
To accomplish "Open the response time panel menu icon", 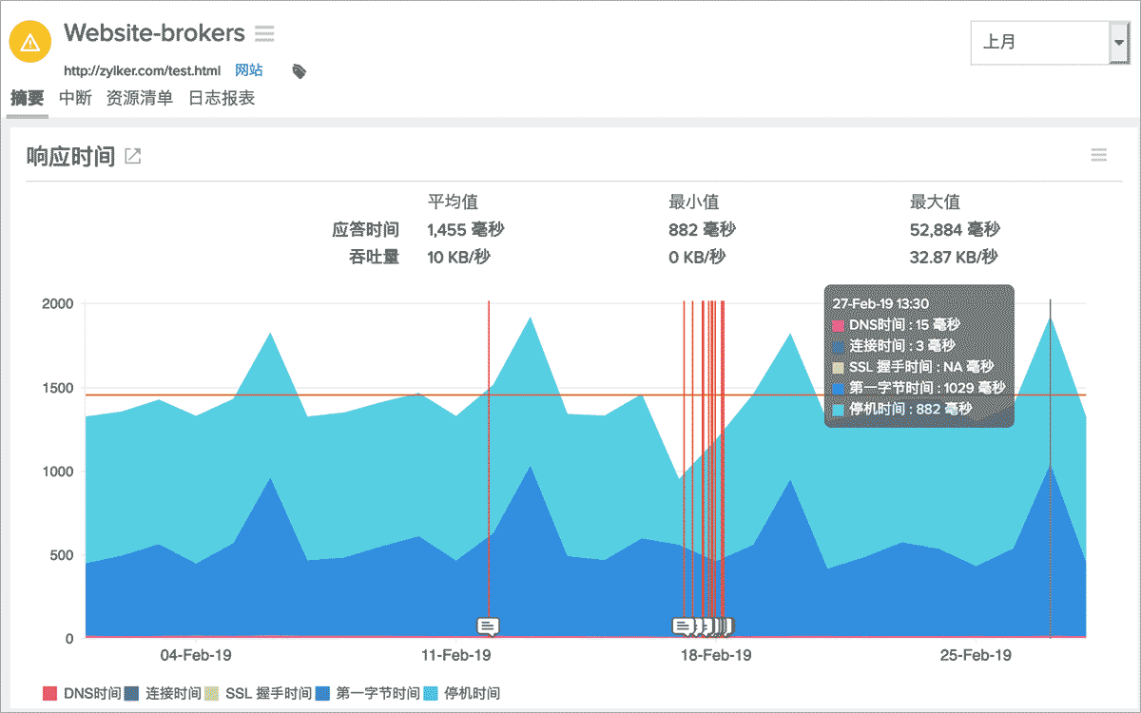I will coord(1099,156).
